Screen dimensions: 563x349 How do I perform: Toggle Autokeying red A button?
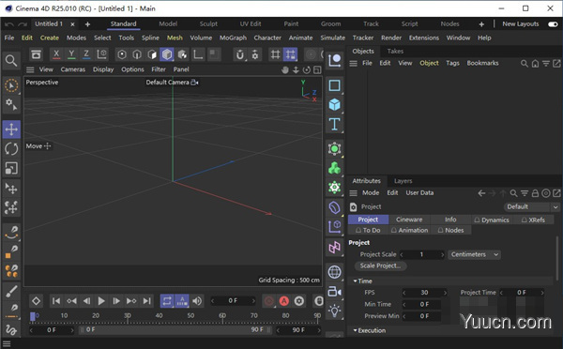[284, 301]
